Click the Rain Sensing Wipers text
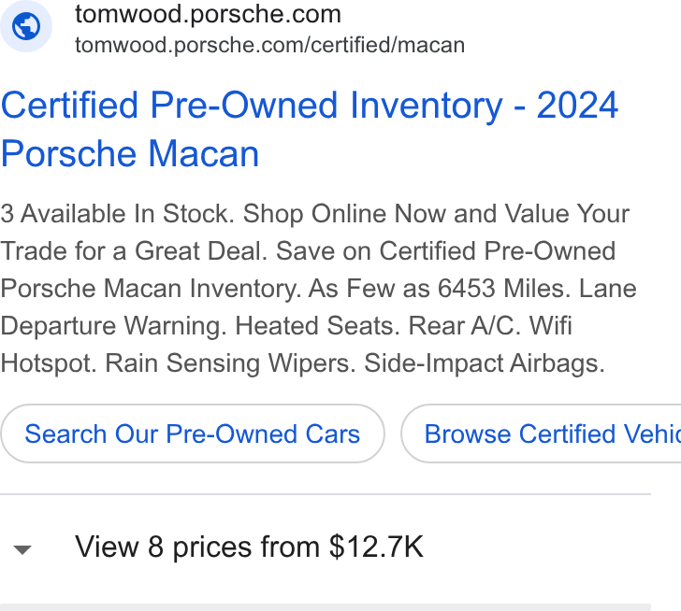 click(x=230, y=363)
